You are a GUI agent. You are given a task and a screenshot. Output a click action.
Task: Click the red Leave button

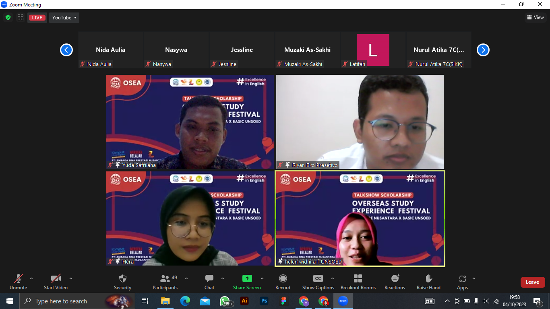click(x=532, y=282)
